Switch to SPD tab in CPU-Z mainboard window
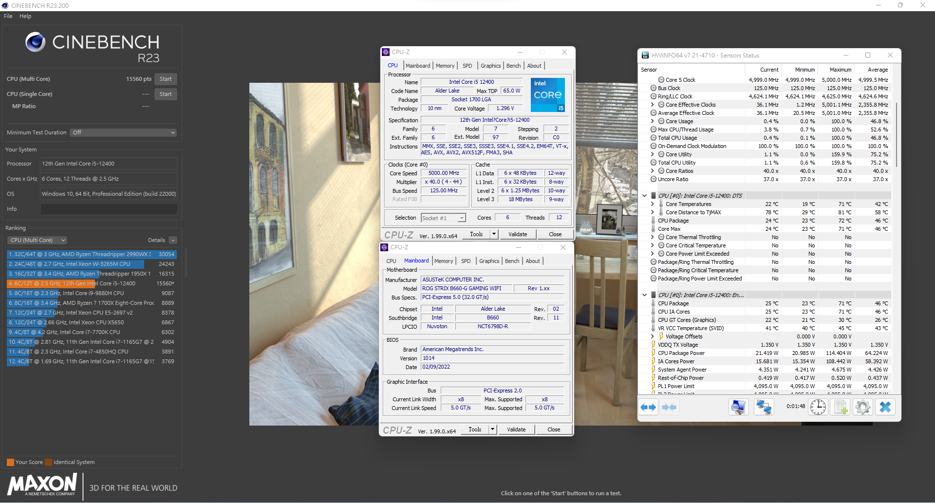 [x=466, y=261]
